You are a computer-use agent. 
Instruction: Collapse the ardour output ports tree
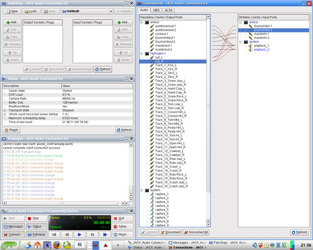[x=141, y=22]
